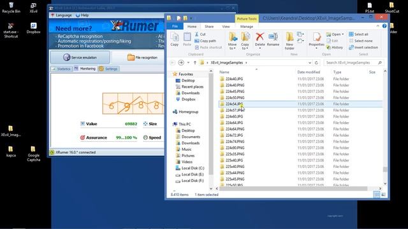This screenshot has height=229, width=408.
Task: Click the Up one level arrow
Action: [x=195, y=62]
